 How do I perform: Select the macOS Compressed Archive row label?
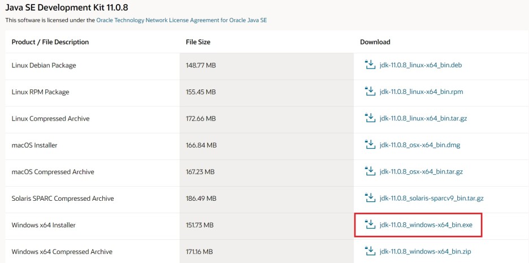pos(53,172)
